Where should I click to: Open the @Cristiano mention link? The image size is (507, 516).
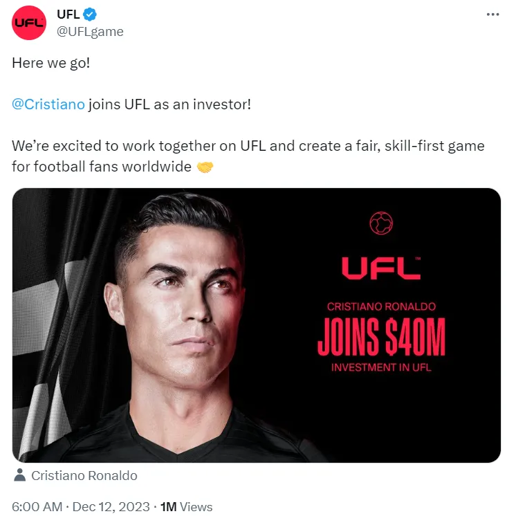pos(48,104)
